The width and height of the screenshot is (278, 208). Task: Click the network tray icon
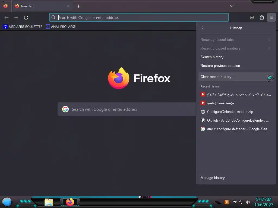pos(241,202)
